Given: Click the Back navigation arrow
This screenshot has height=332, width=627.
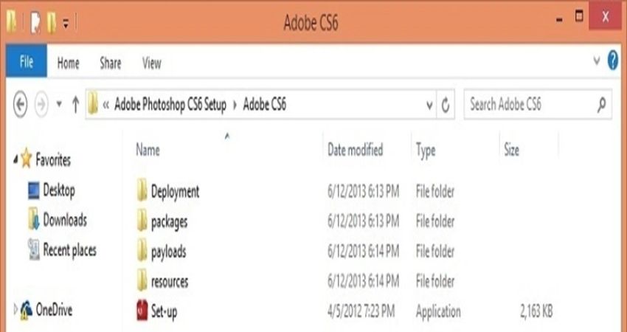Looking at the screenshot, I should 21,105.
